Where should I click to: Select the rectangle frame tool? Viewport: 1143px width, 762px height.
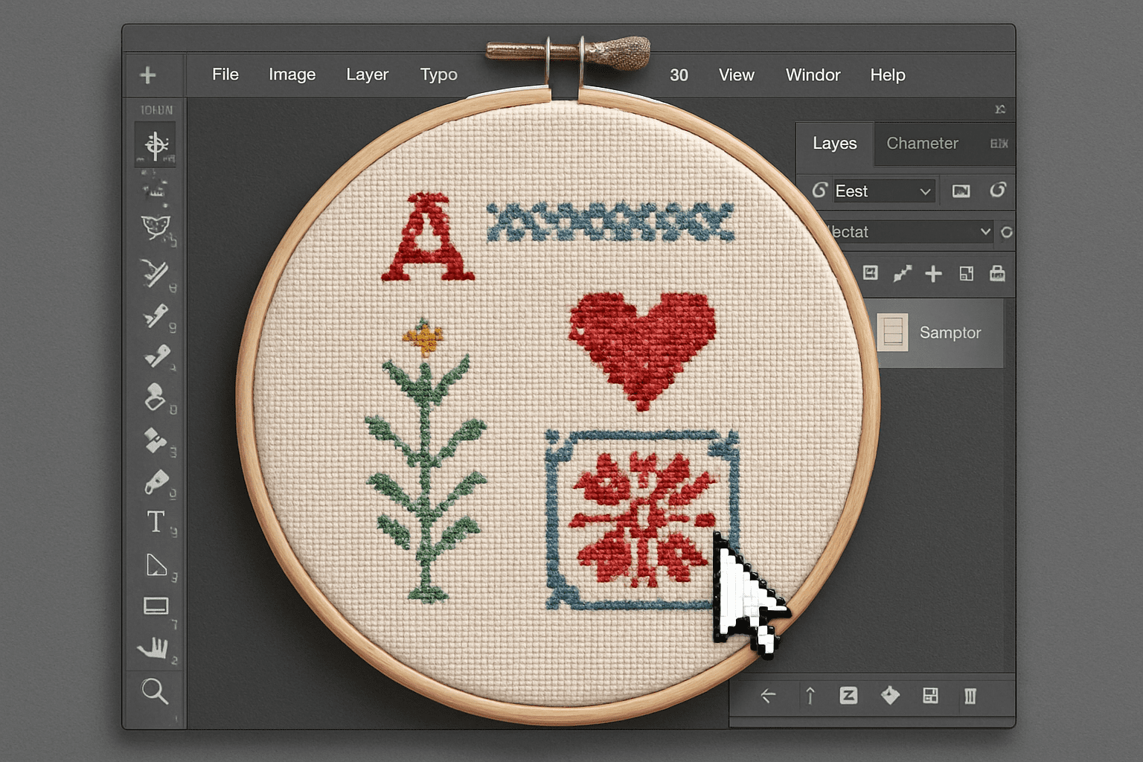point(156,606)
